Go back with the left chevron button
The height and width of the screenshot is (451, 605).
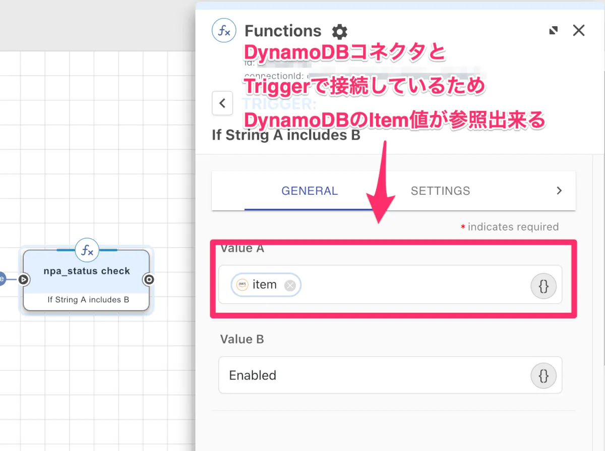coord(222,103)
